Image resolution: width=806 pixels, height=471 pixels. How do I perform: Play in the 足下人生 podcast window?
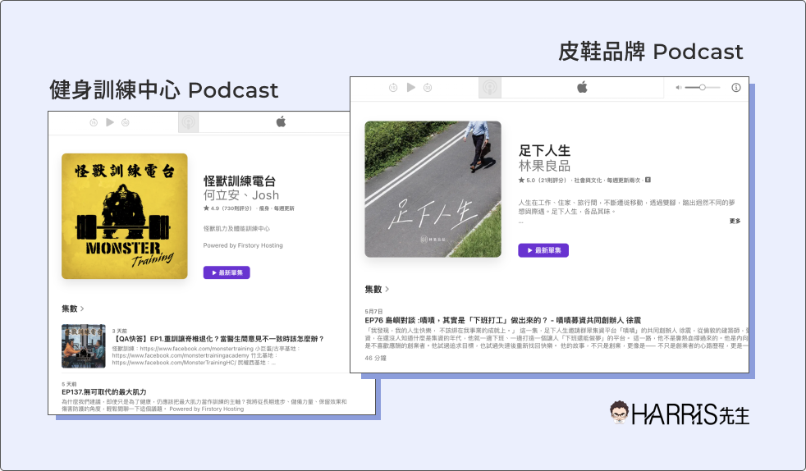tap(410, 87)
